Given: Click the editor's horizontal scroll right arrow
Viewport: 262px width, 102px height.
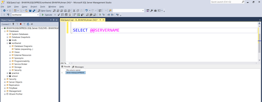Looking at the screenshot, I should (x=257, y=63).
